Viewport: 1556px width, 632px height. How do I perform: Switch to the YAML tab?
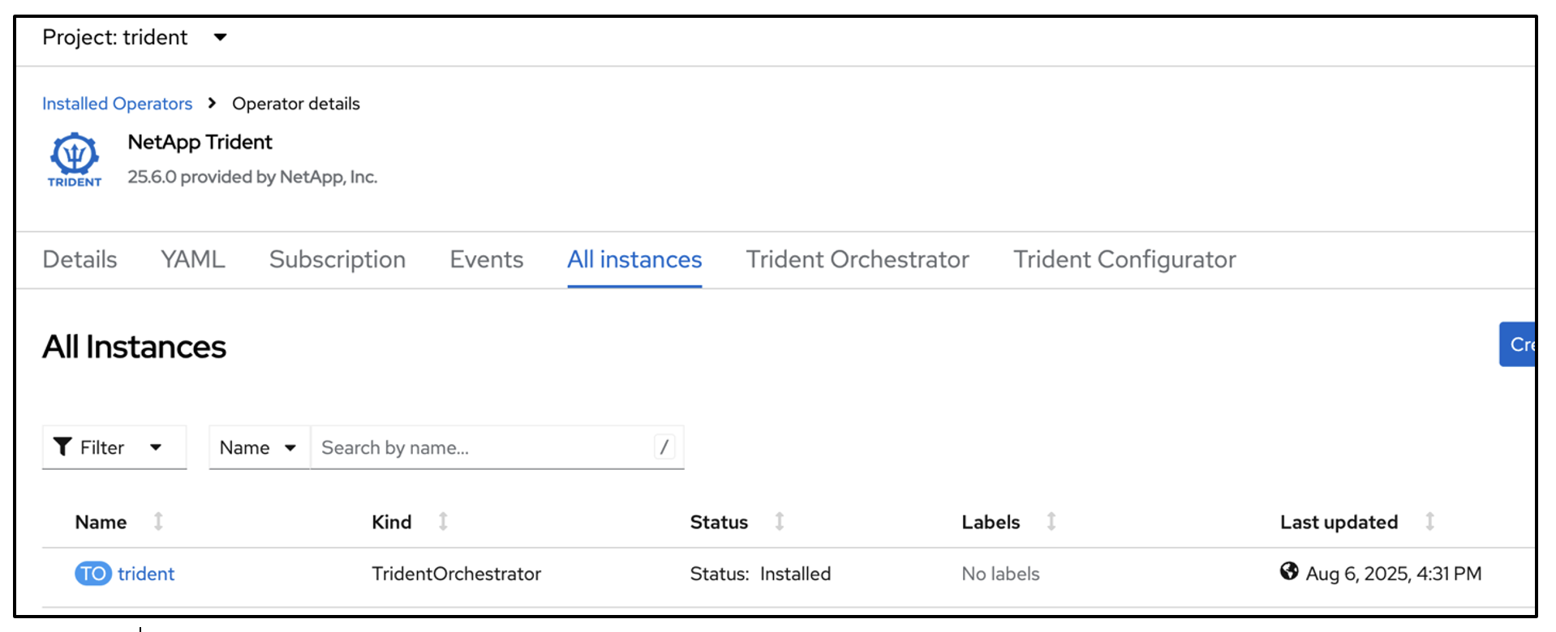pyautogui.click(x=191, y=259)
